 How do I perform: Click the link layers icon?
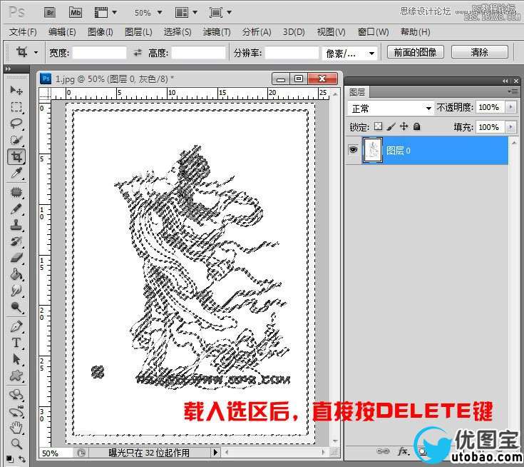(x=383, y=451)
